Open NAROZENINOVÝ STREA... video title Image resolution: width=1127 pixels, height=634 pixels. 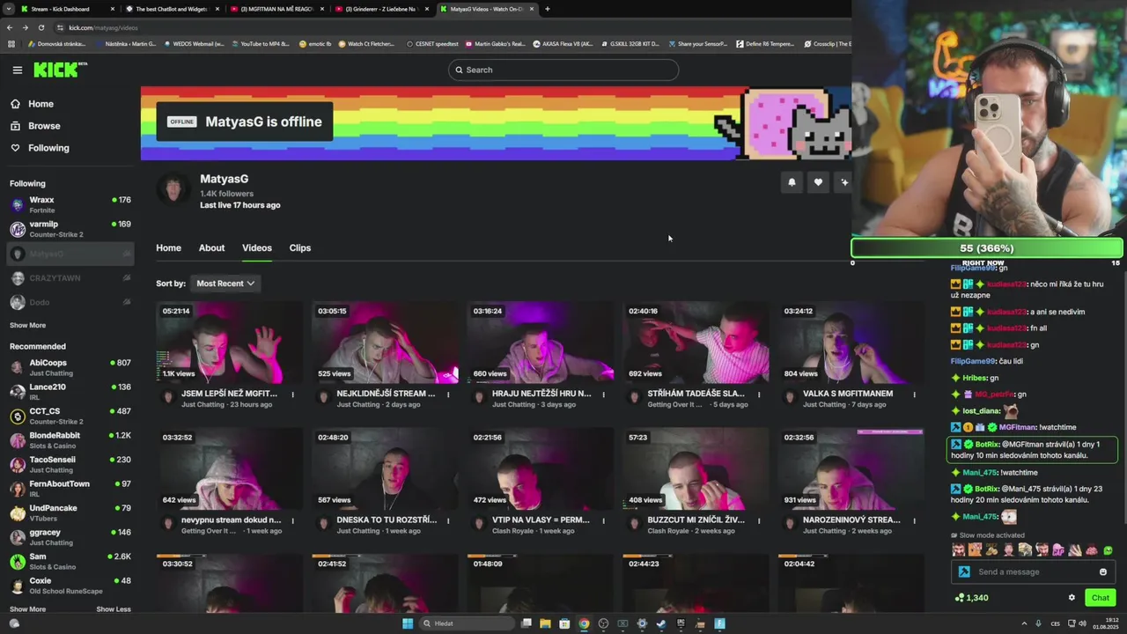851,520
